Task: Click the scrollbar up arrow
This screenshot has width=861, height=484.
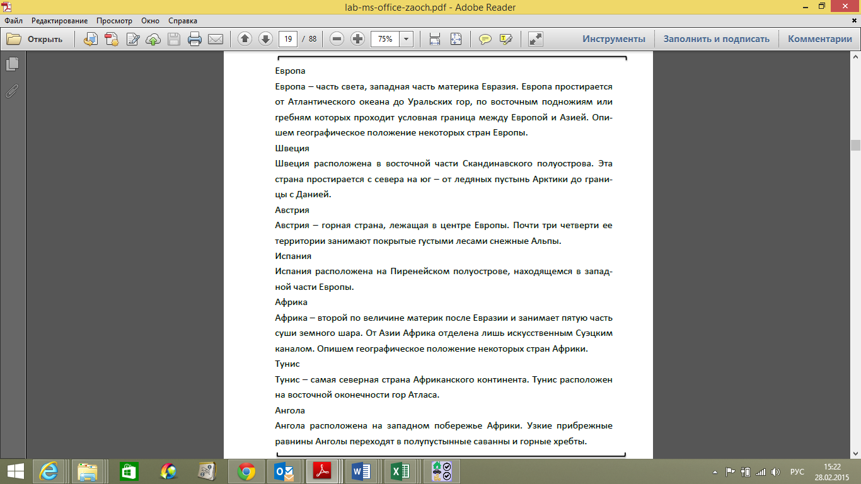Action: 855,56
